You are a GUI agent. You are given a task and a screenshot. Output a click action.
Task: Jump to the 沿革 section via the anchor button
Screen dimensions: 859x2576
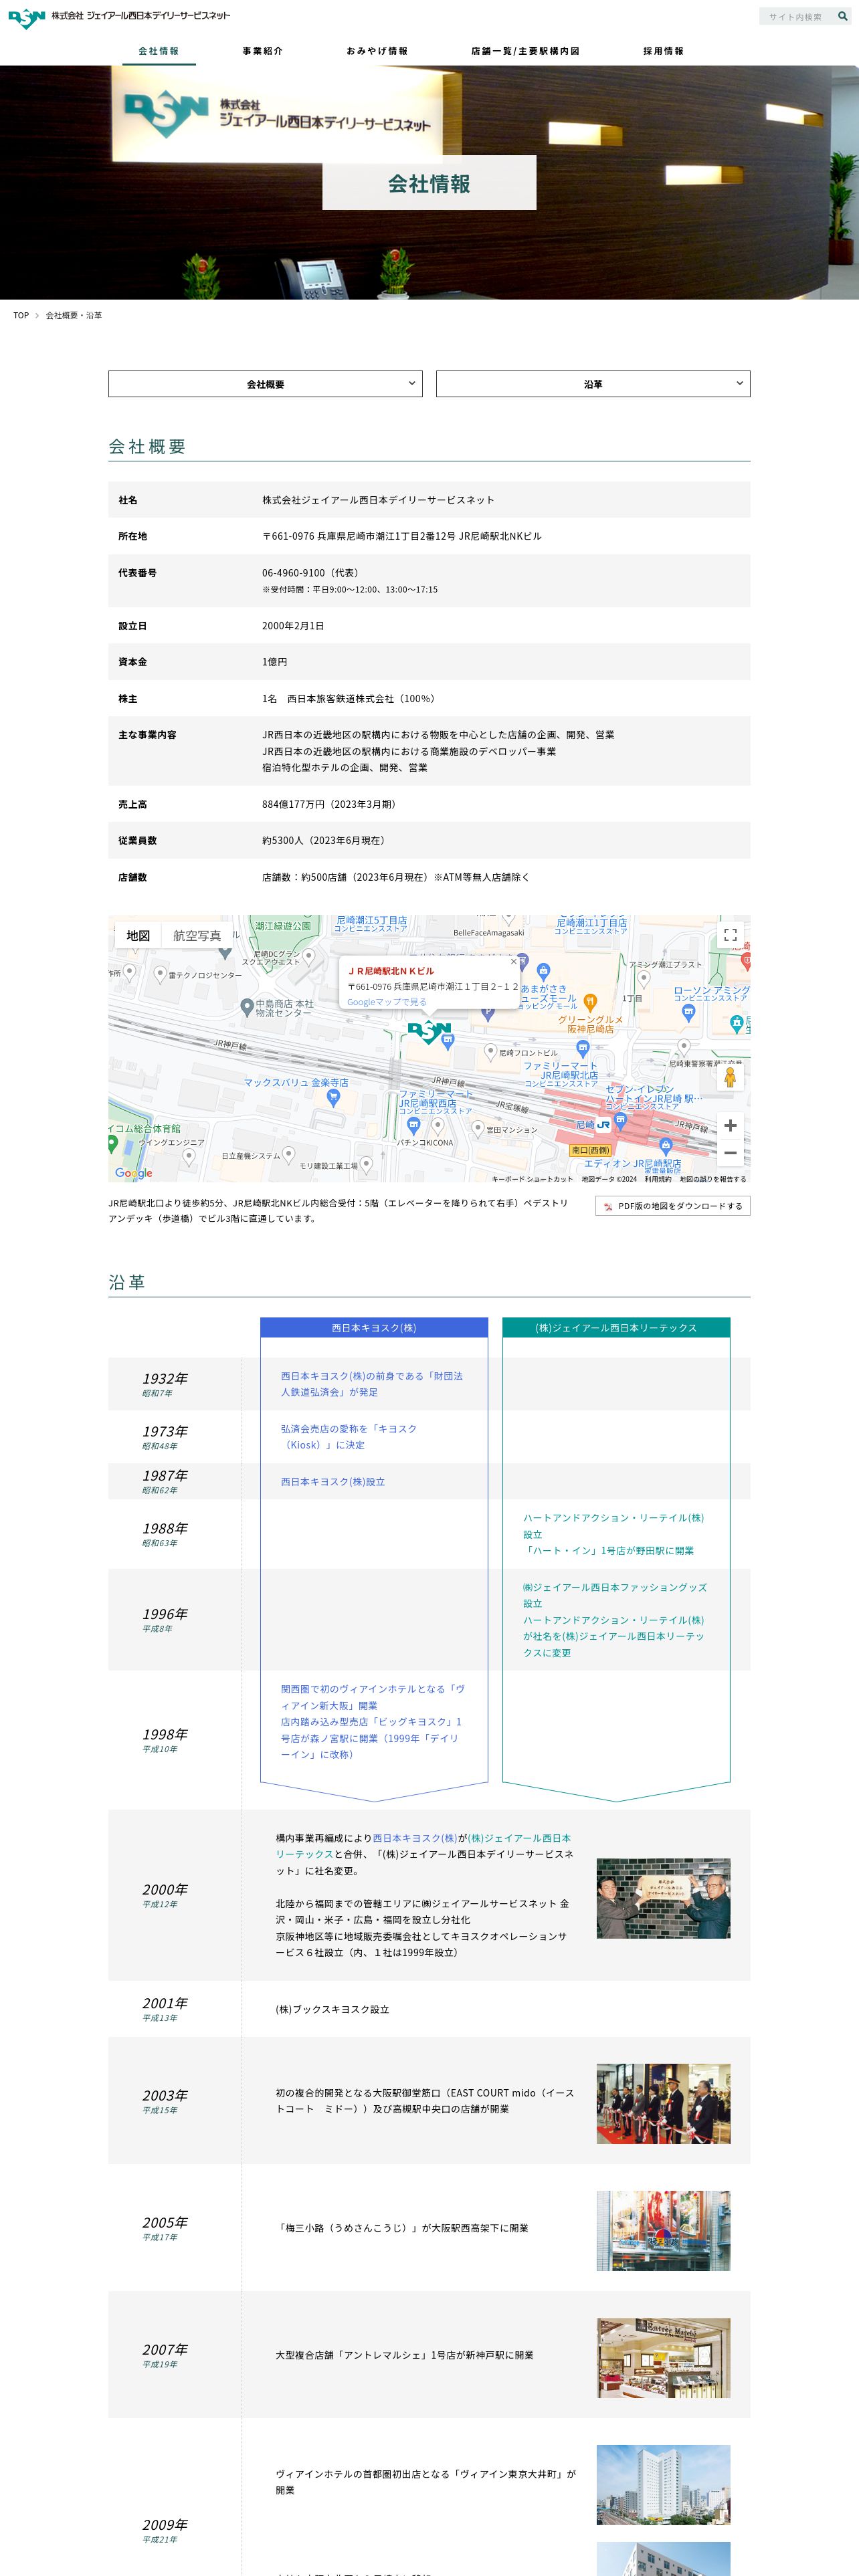click(x=593, y=384)
